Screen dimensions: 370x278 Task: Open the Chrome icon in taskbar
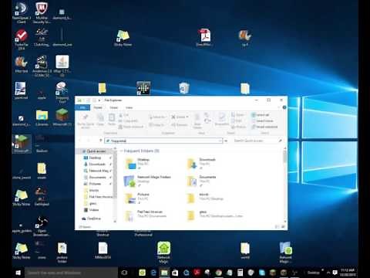click(218, 273)
